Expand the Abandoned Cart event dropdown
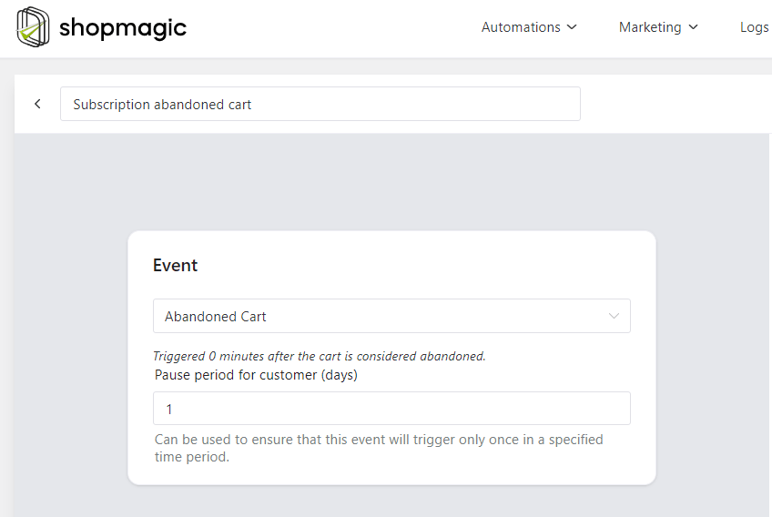This screenshot has width=772, height=517. 391,316
